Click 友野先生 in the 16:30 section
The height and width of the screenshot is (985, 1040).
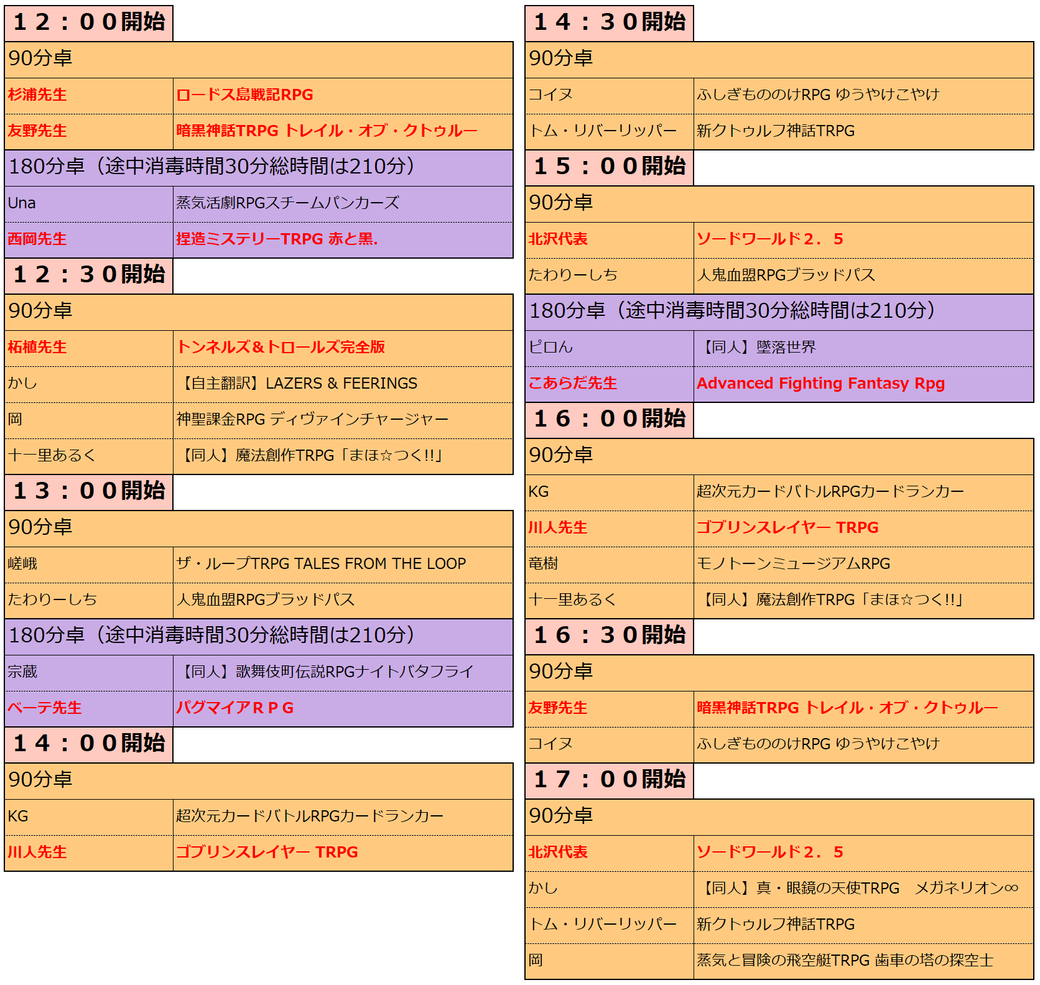[x=558, y=708]
